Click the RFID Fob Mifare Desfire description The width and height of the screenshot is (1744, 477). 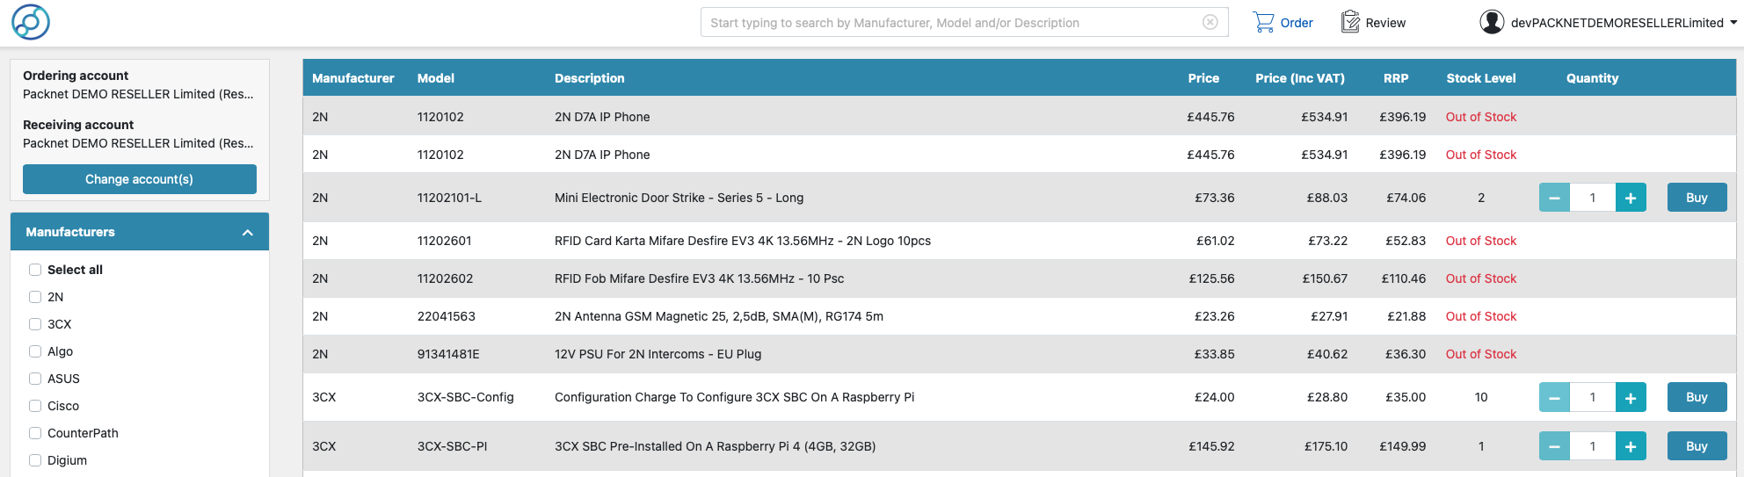click(699, 278)
